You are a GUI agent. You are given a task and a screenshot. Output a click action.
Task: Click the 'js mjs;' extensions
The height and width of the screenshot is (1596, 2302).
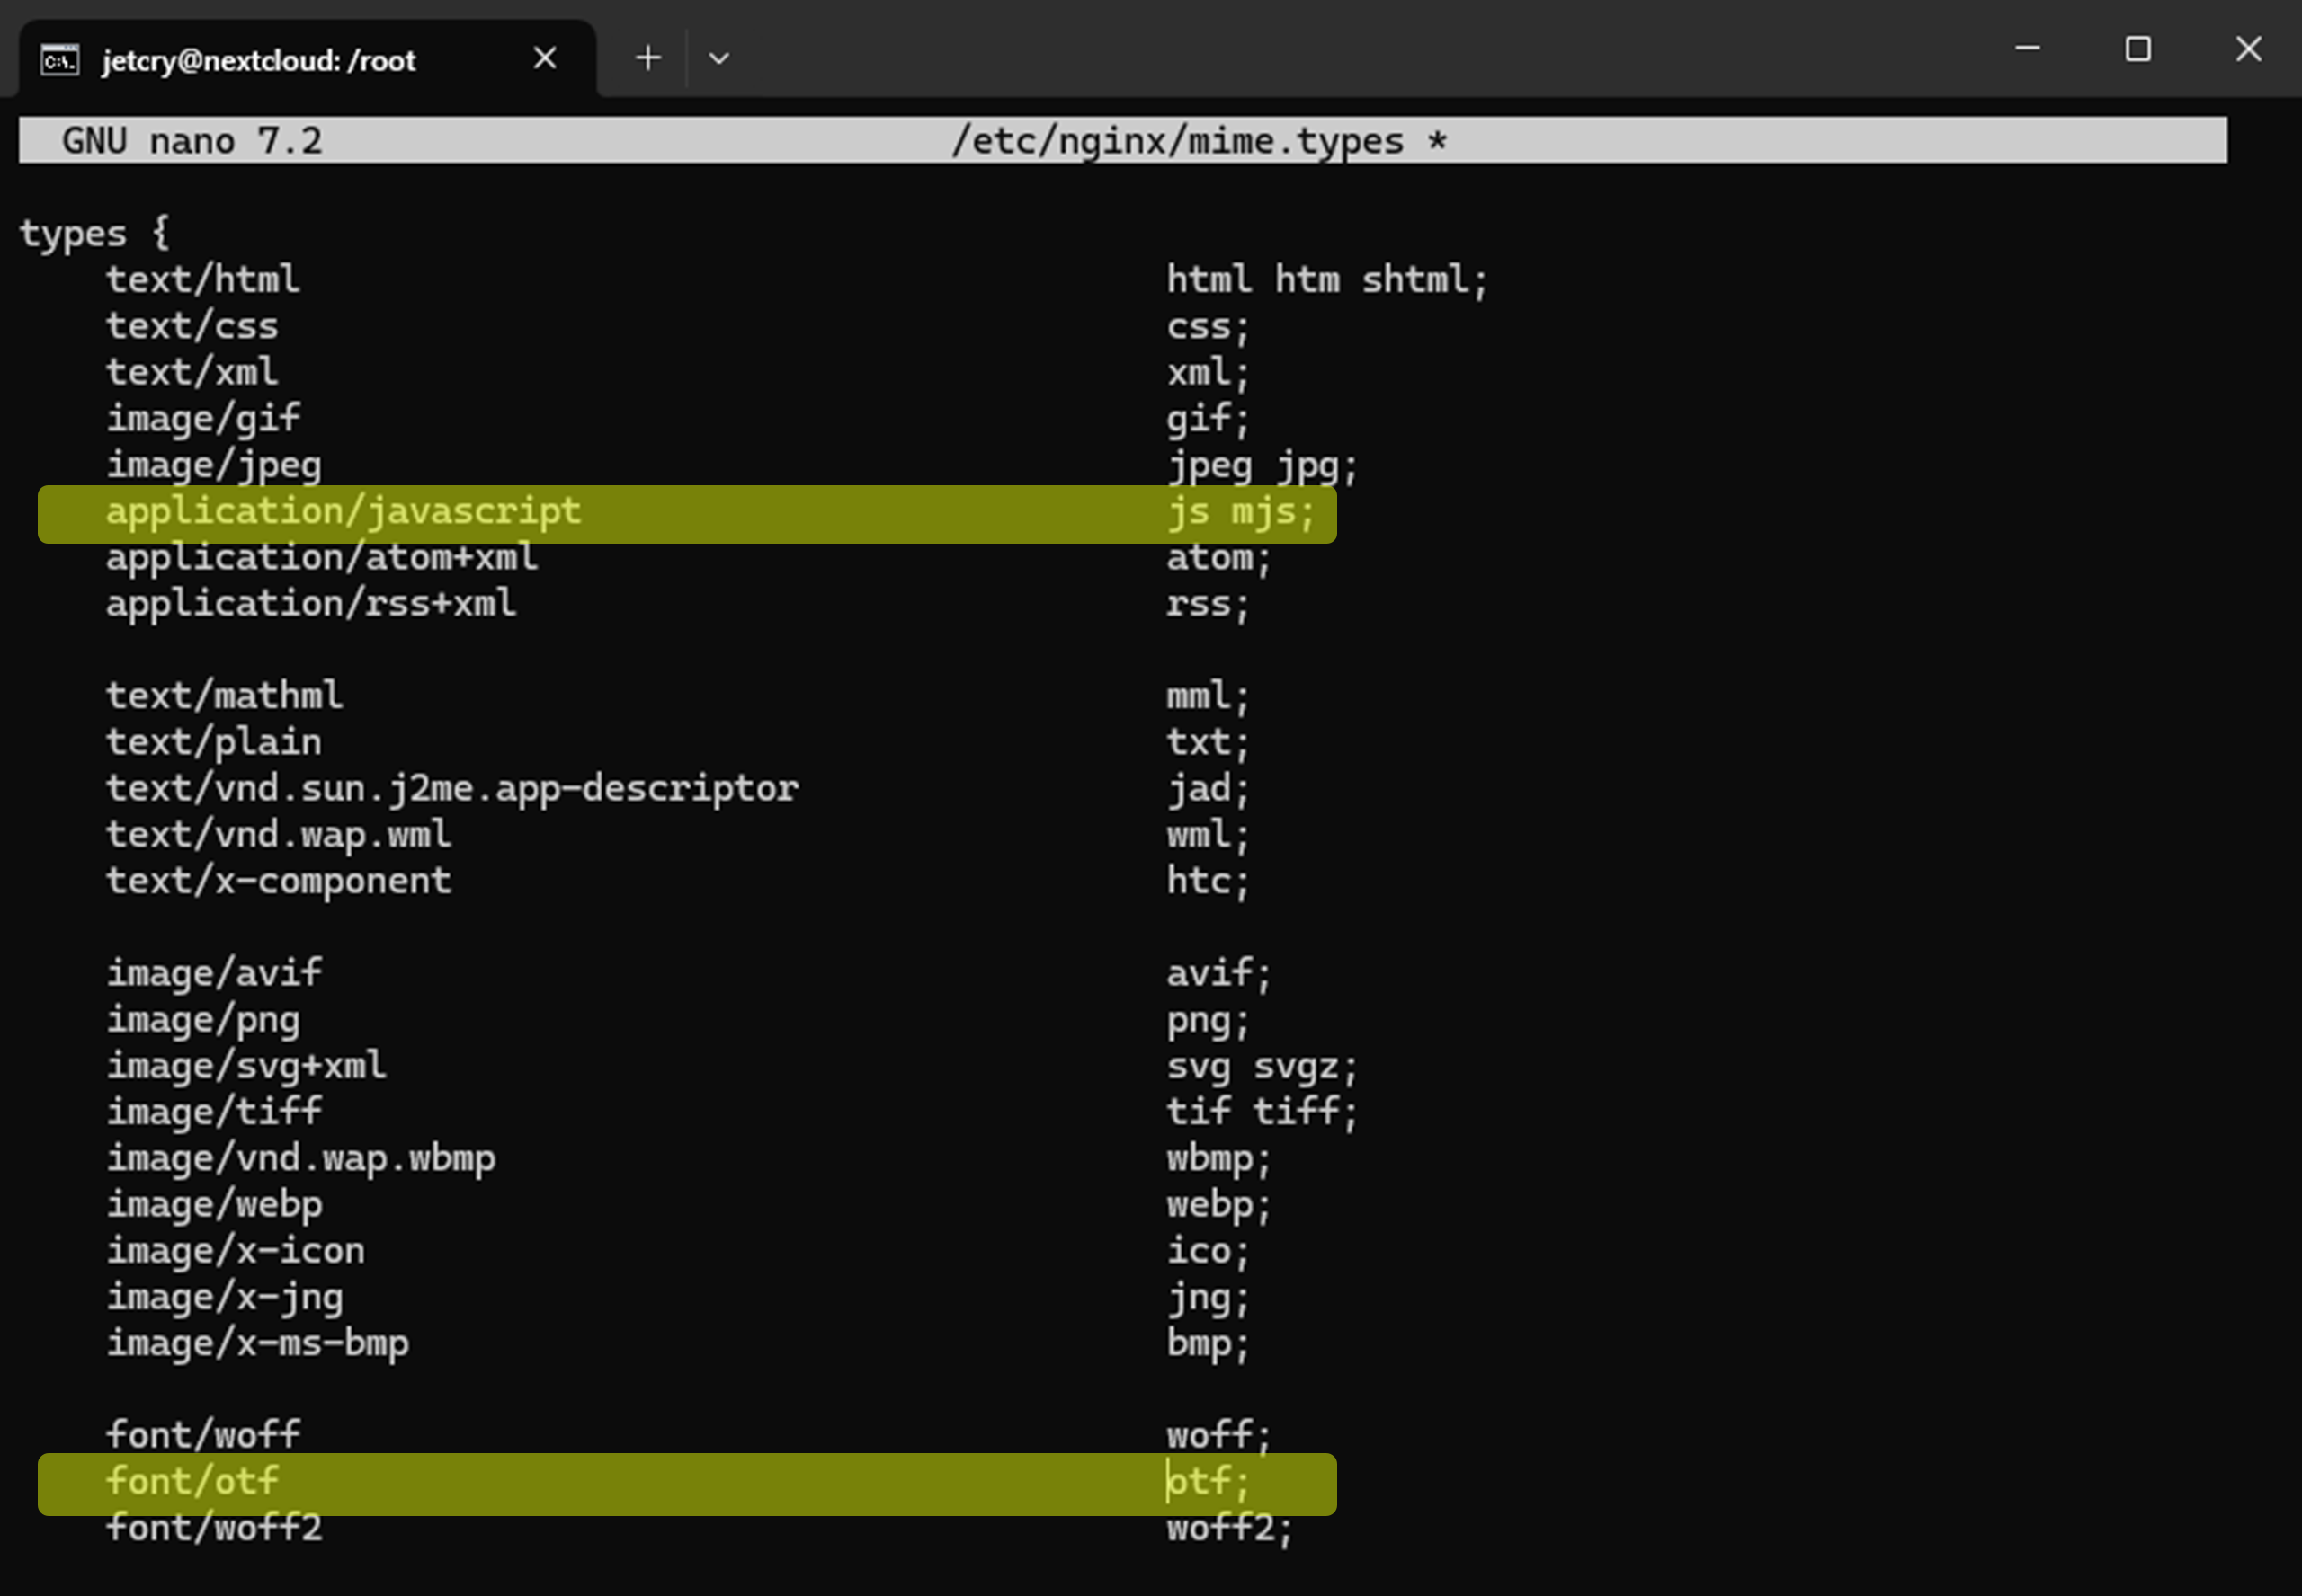pos(1241,511)
